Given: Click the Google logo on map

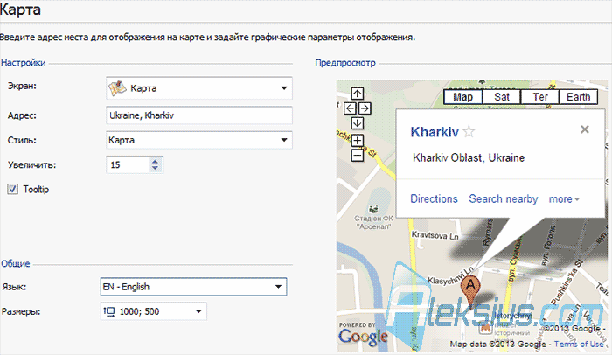Looking at the screenshot, I should 363,337.
